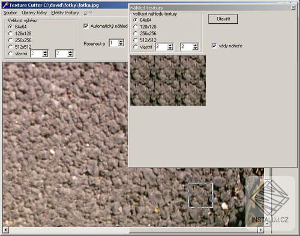Click the left arrow of horizontal scrollbar

pos(5,230)
